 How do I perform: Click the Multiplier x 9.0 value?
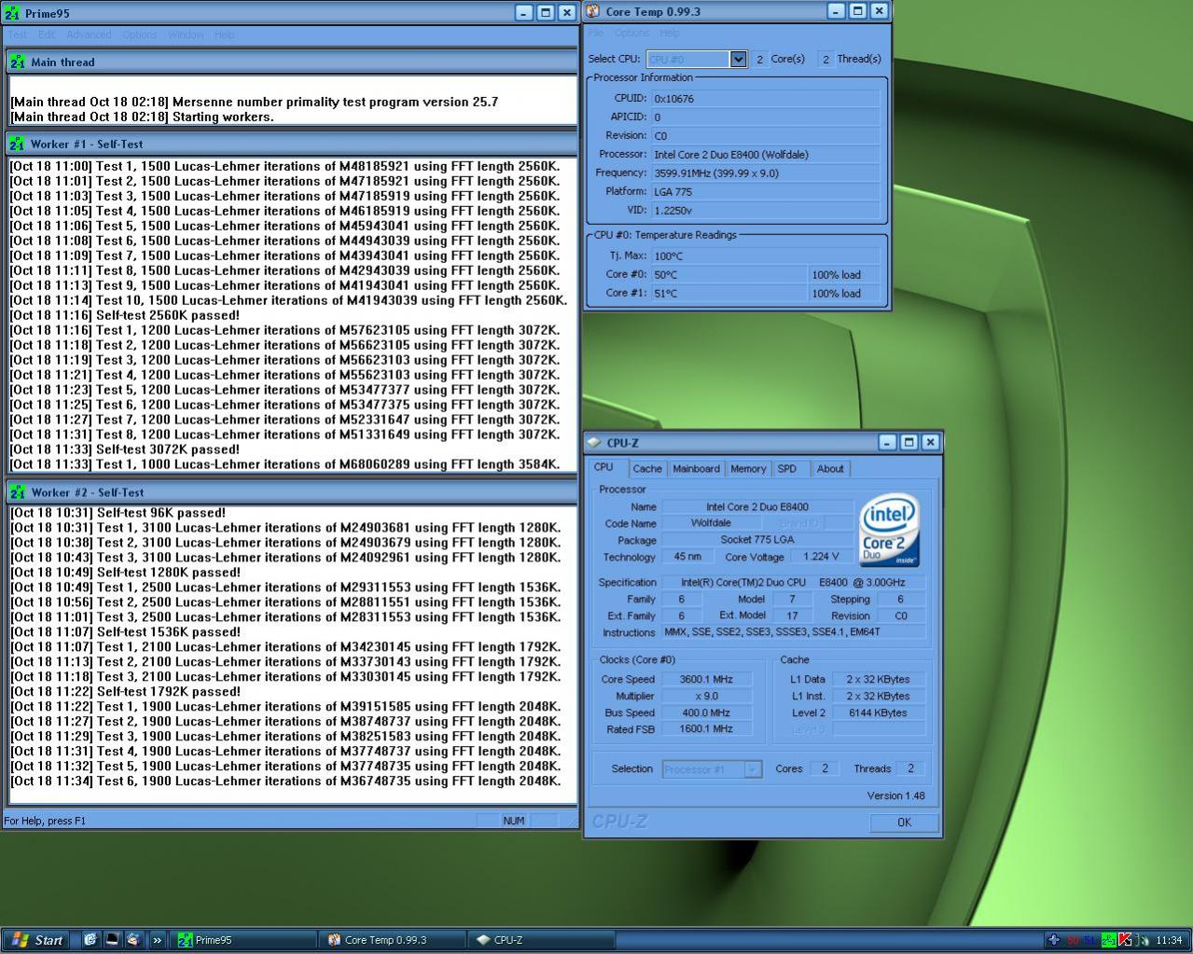pyautogui.click(x=706, y=697)
